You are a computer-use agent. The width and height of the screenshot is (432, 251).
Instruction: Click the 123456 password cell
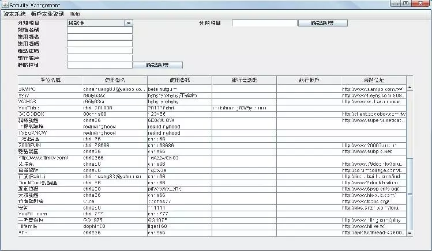(179, 114)
